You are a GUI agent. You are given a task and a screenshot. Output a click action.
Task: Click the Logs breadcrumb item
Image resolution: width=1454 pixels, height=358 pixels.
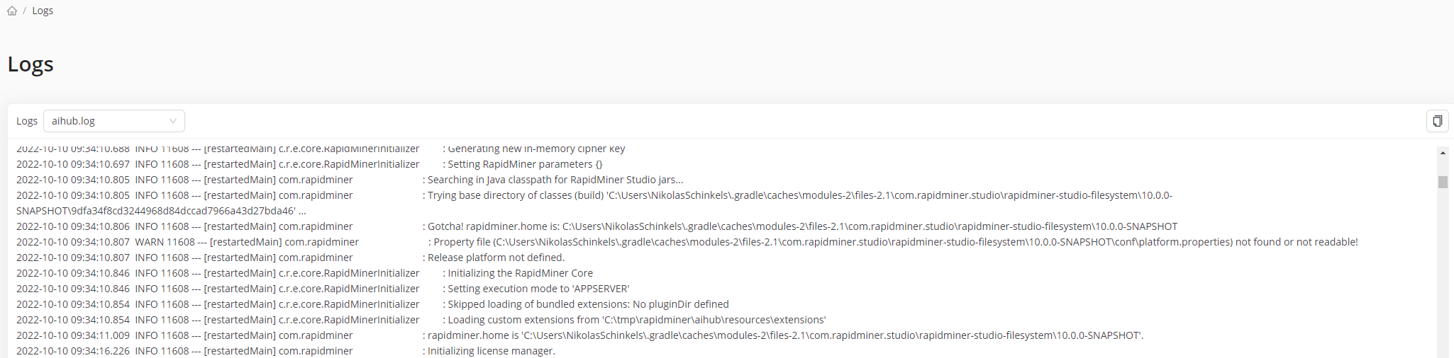pyautogui.click(x=43, y=11)
